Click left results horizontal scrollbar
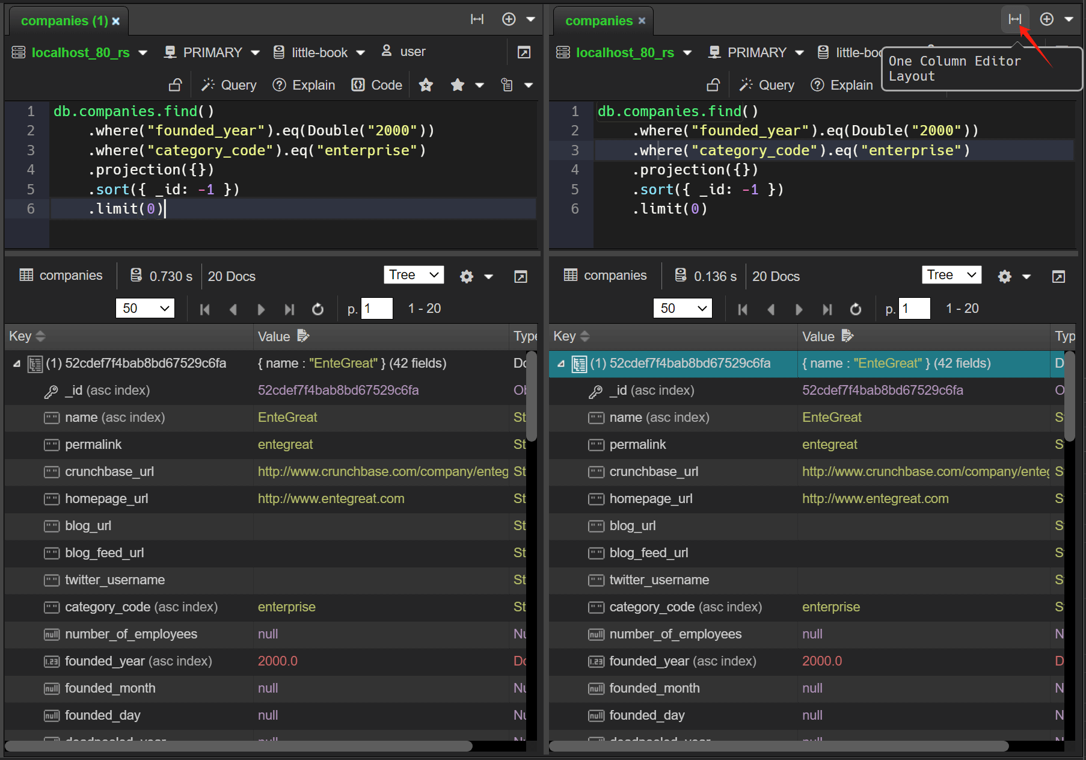Image resolution: width=1086 pixels, height=760 pixels. coord(239,746)
